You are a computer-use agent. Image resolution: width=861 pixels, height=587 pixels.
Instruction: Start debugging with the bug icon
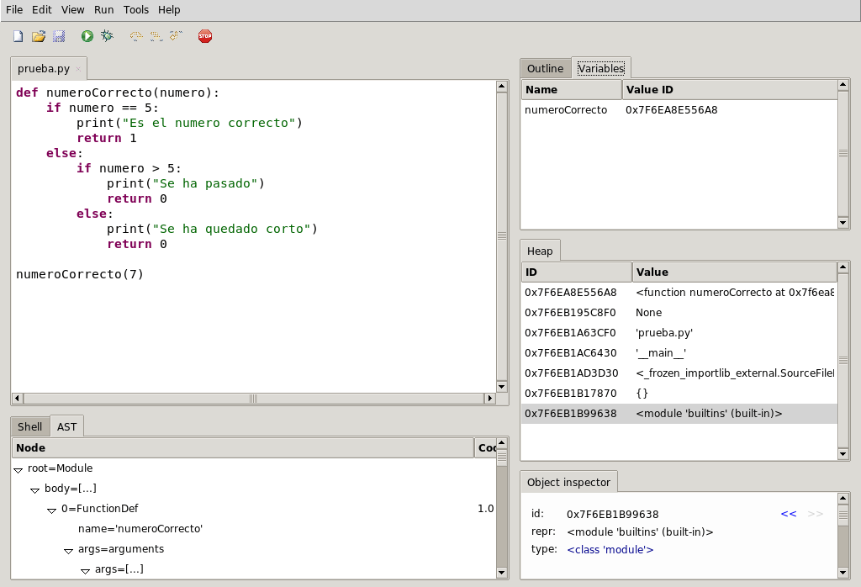pyautogui.click(x=107, y=36)
